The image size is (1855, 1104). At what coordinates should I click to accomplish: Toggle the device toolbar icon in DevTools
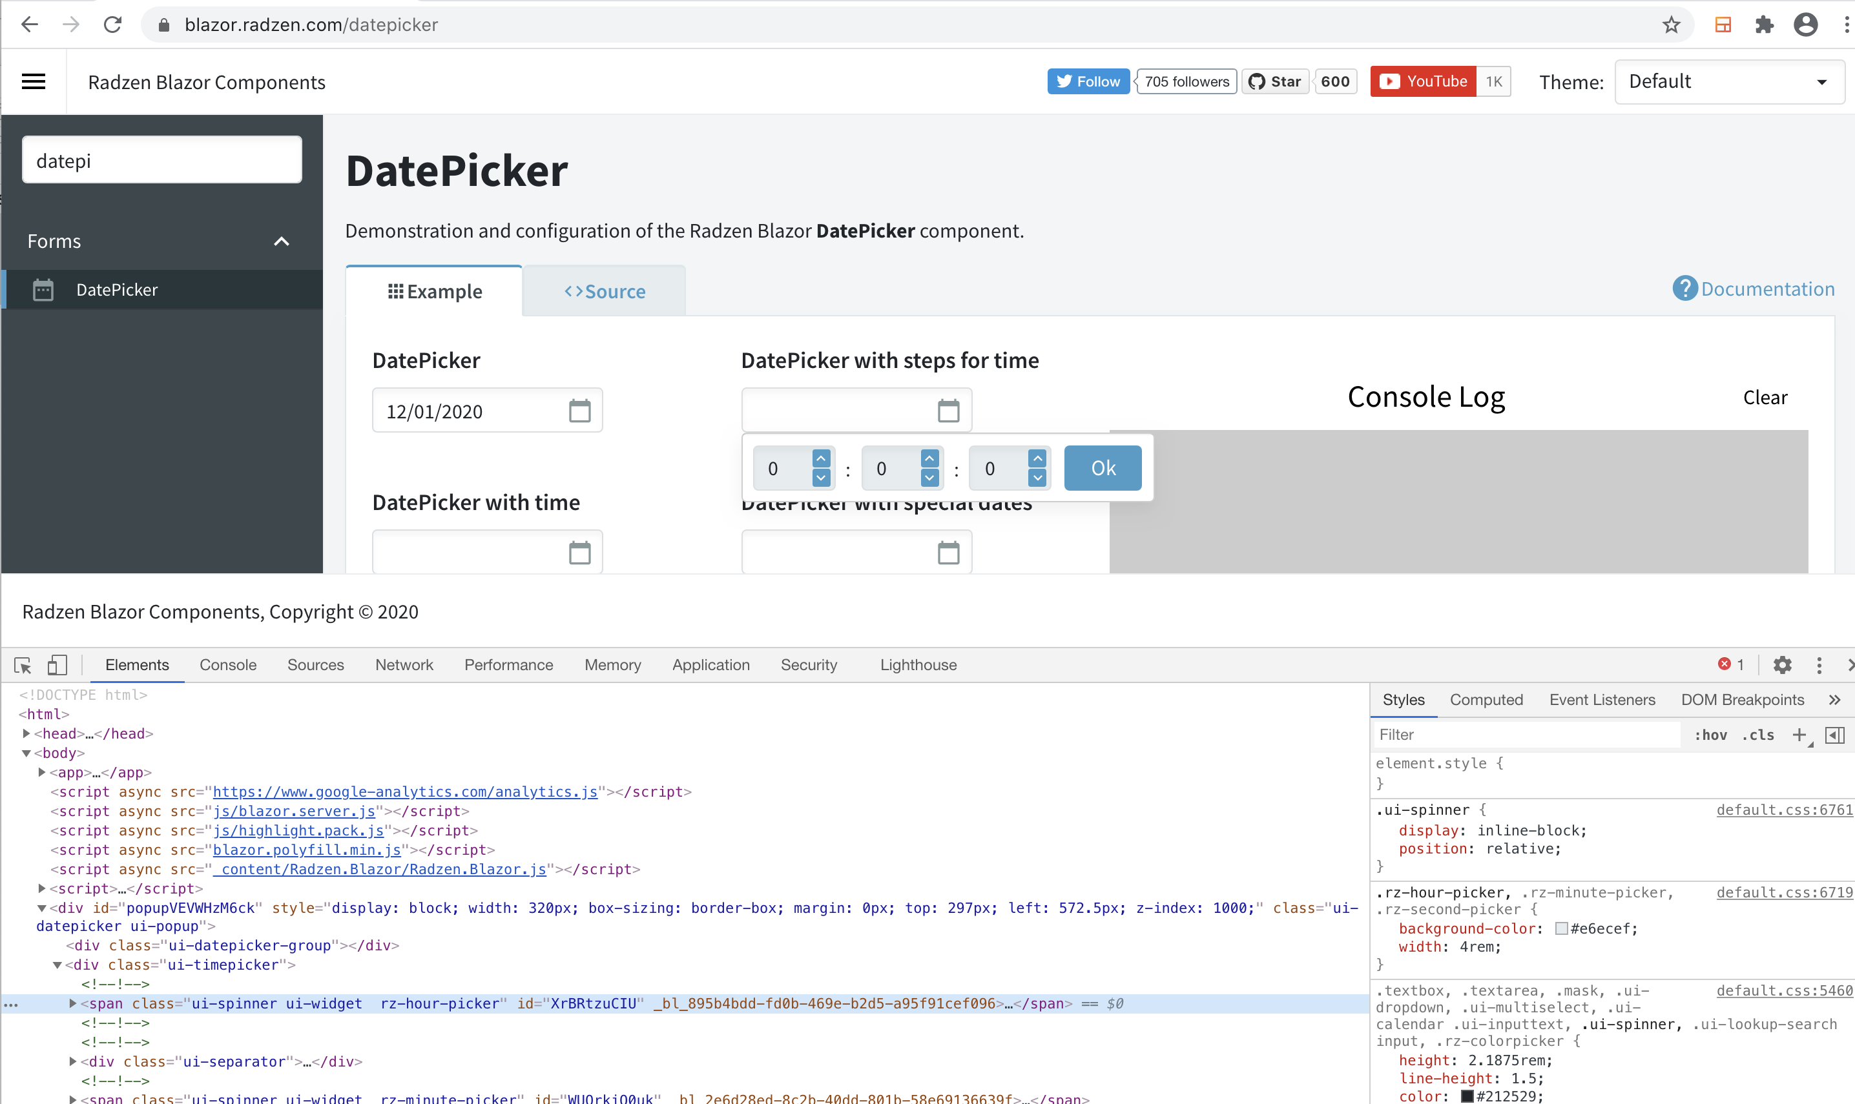[x=57, y=665]
